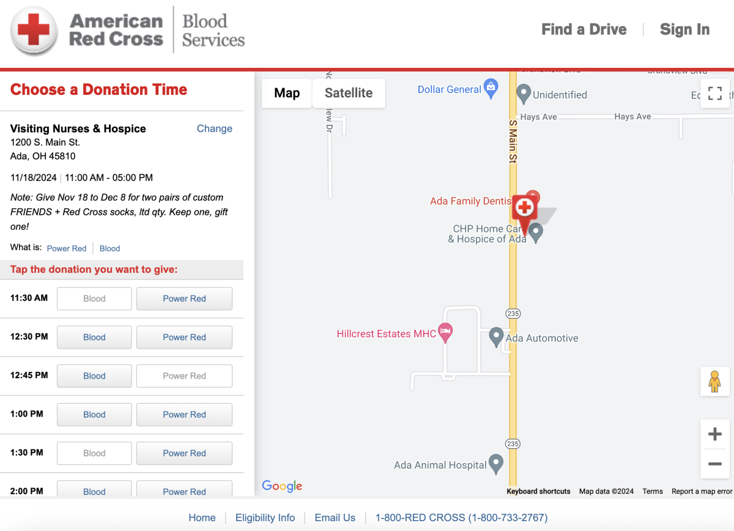Open Eligibility Info footer link
The height and width of the screenshot is (531, 734).
click(265, 518)
